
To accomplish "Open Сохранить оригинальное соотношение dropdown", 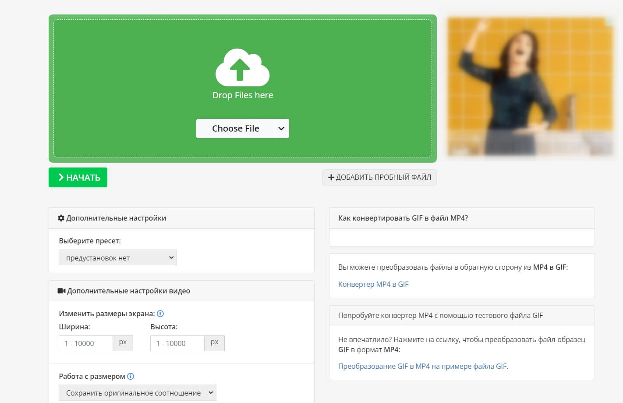I will [138, 392].
